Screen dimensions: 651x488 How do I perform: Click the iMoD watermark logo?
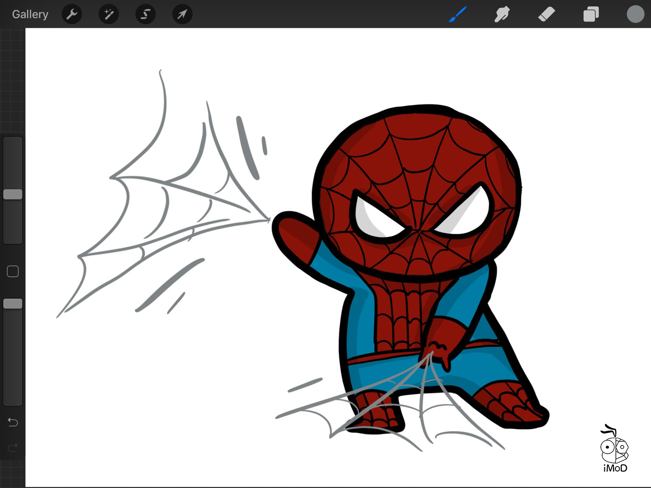(614, 449)
